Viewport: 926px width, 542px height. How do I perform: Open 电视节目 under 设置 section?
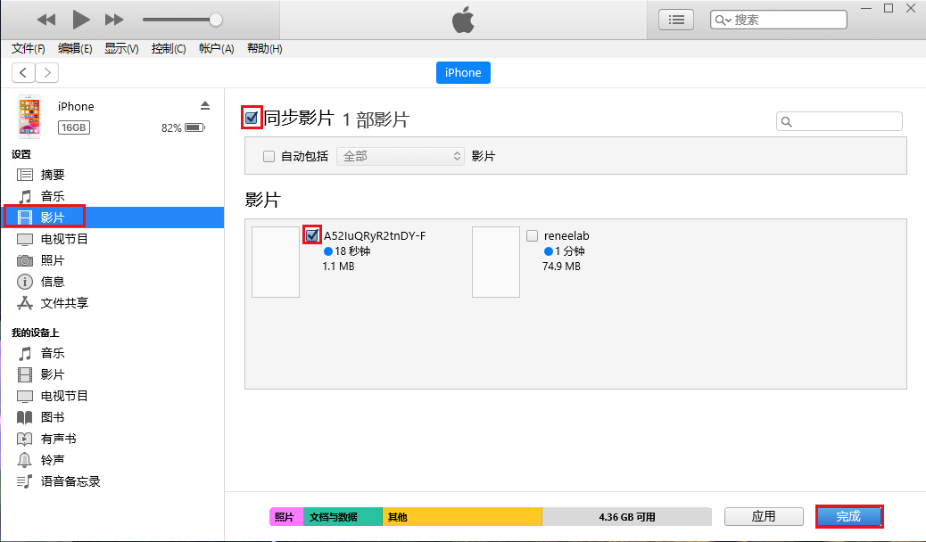click(x=64, y=239)
